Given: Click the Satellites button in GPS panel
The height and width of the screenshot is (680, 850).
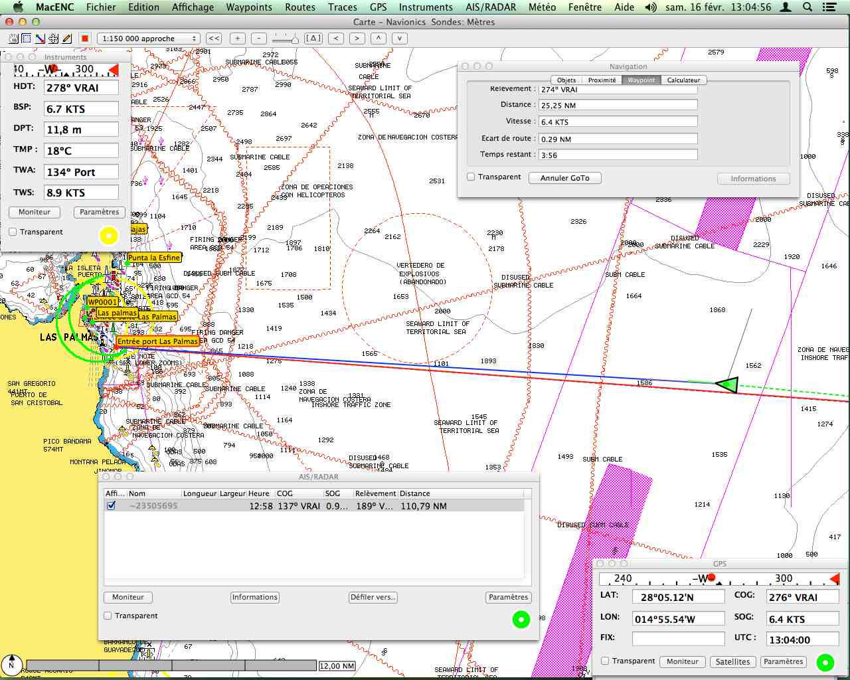Looking at the screenshot, I should [733, 661].
